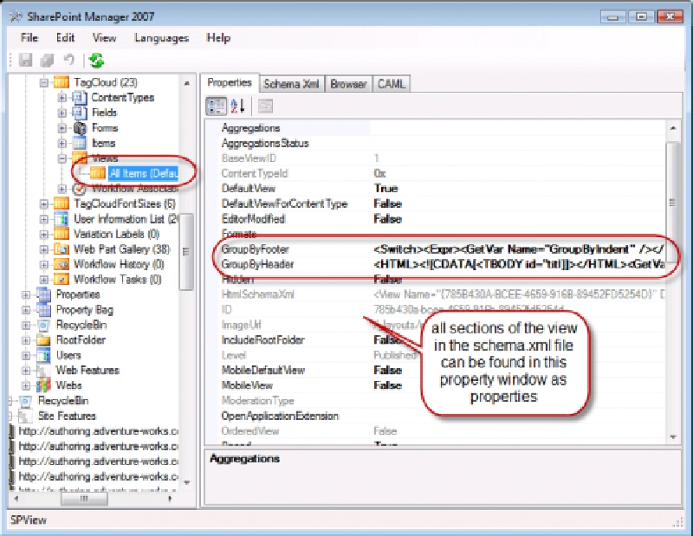Screen dimensions: 693x536
Task: Open the View menu
Action: click(104, 37)
